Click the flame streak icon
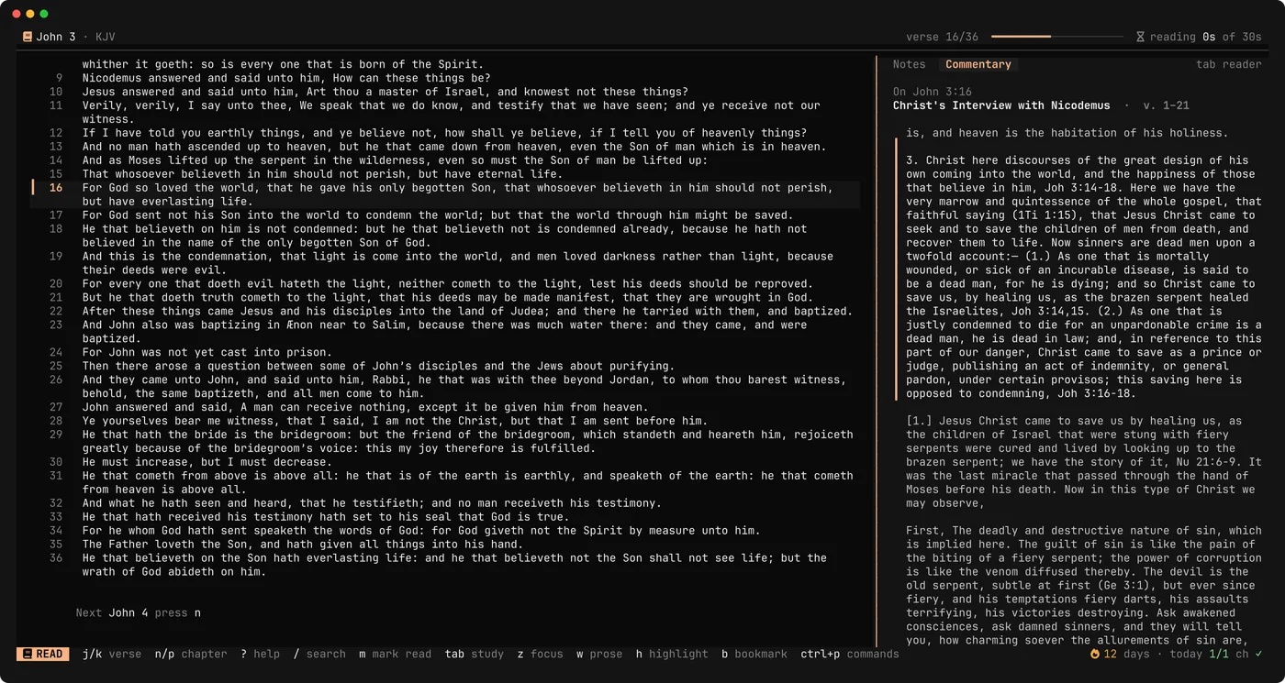1285x683 pixels. pyautogui.click(x=1094, y=654)
